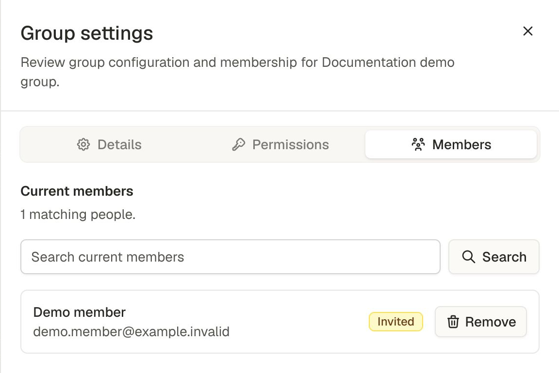Click the Current members heading
Viewport: 559px width, 373px height.
tap(77, 191)
